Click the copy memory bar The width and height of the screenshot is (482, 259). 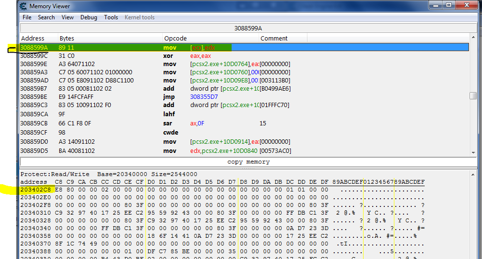click(x=248, y=162)
